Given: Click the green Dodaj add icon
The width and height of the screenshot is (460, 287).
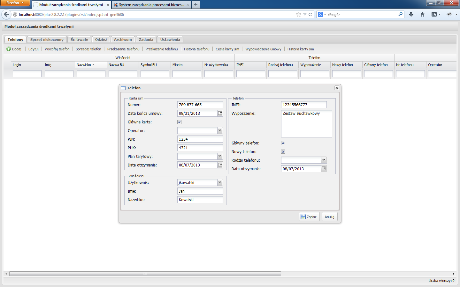Looking at the screenshot, I should click(9, 49).
